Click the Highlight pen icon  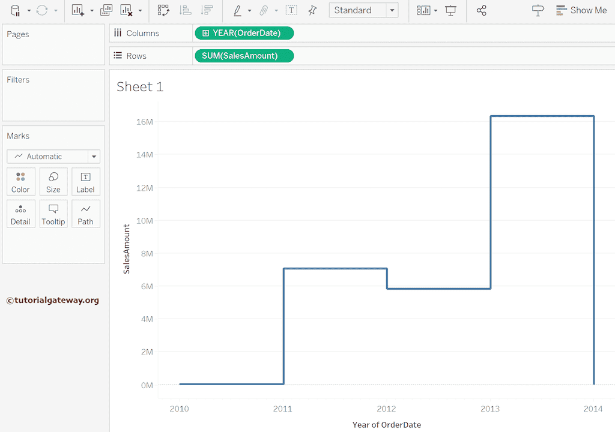pyautogui.click(x=237, y=10)
